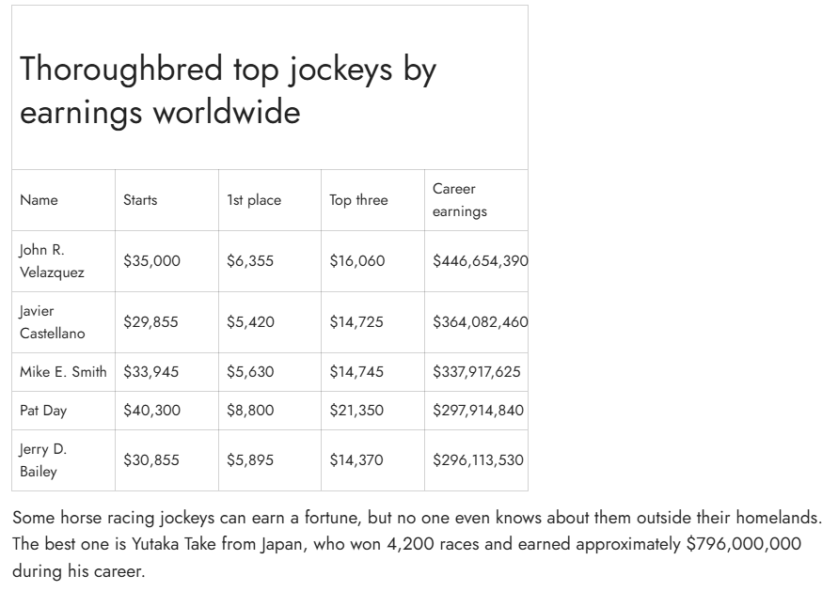Click the $796,000,000 figure in paragraph
Screen dimensions: 838x591
point(743,544)
